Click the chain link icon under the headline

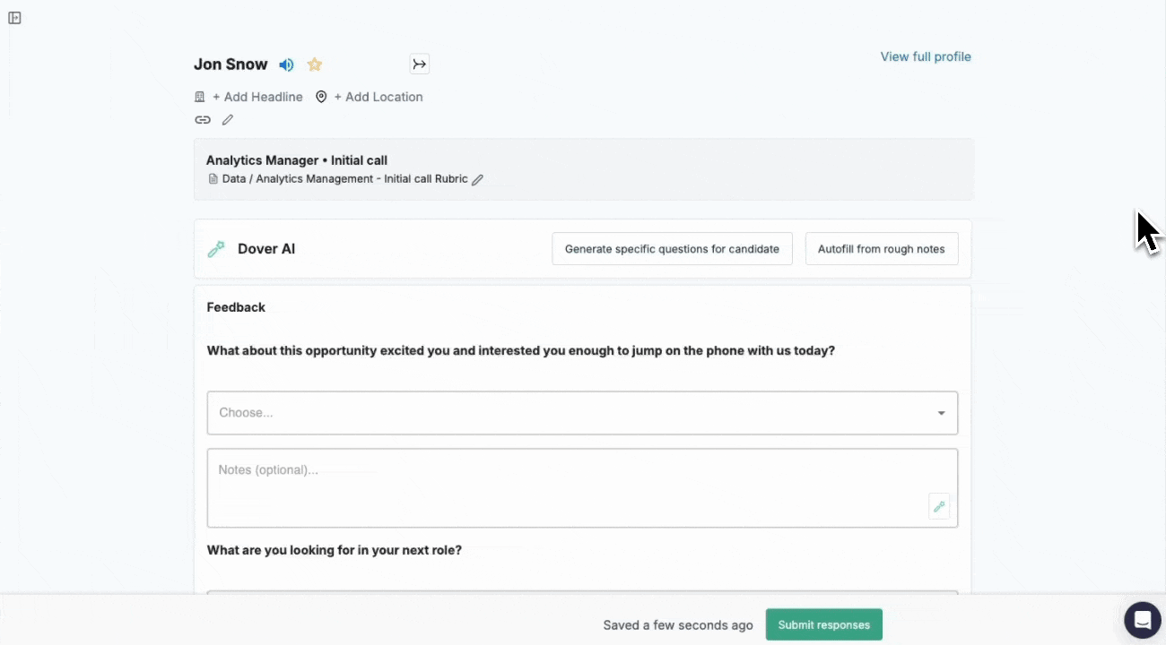pyautogui.click(x=203, y=120)
